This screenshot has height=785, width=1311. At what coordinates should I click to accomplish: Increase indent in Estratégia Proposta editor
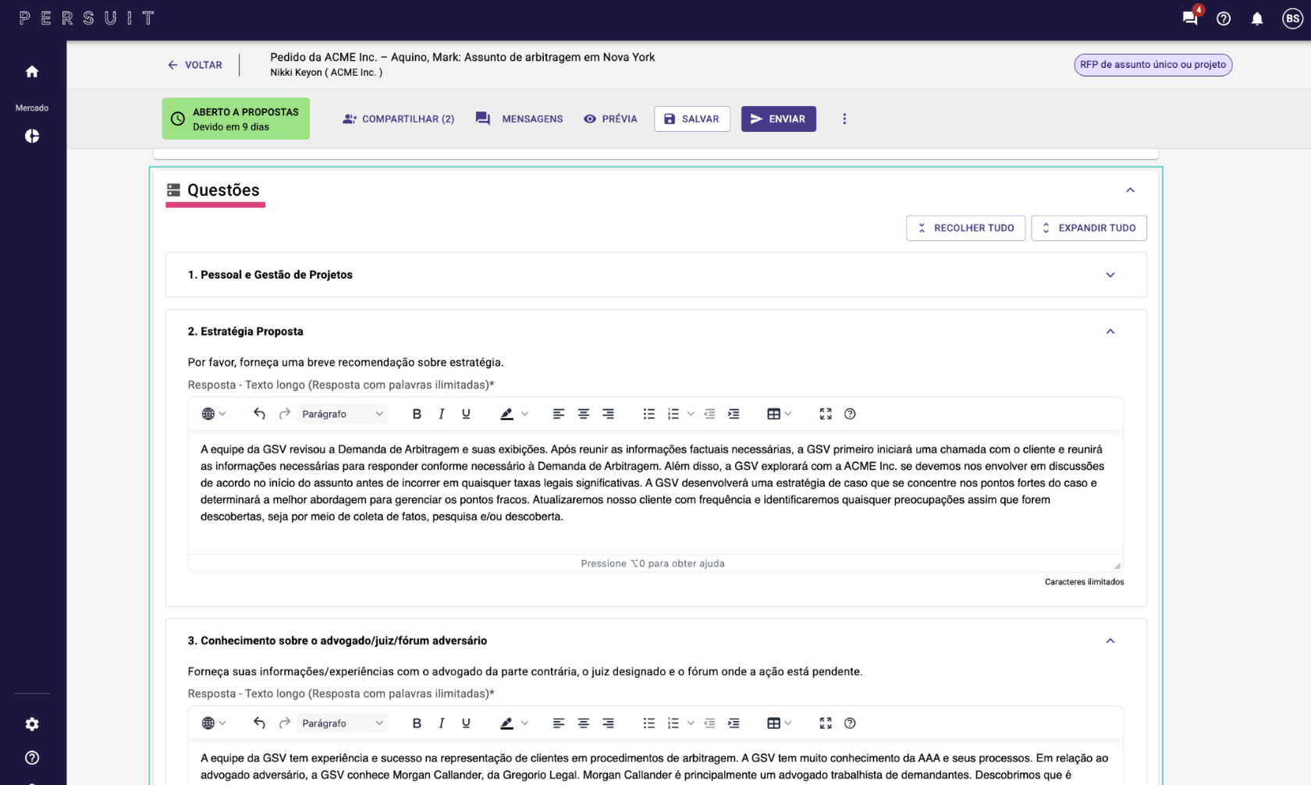pos(734,414)
